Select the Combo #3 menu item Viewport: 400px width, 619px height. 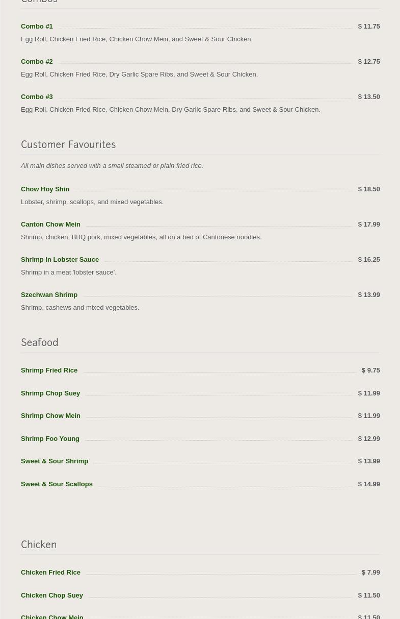37,97
